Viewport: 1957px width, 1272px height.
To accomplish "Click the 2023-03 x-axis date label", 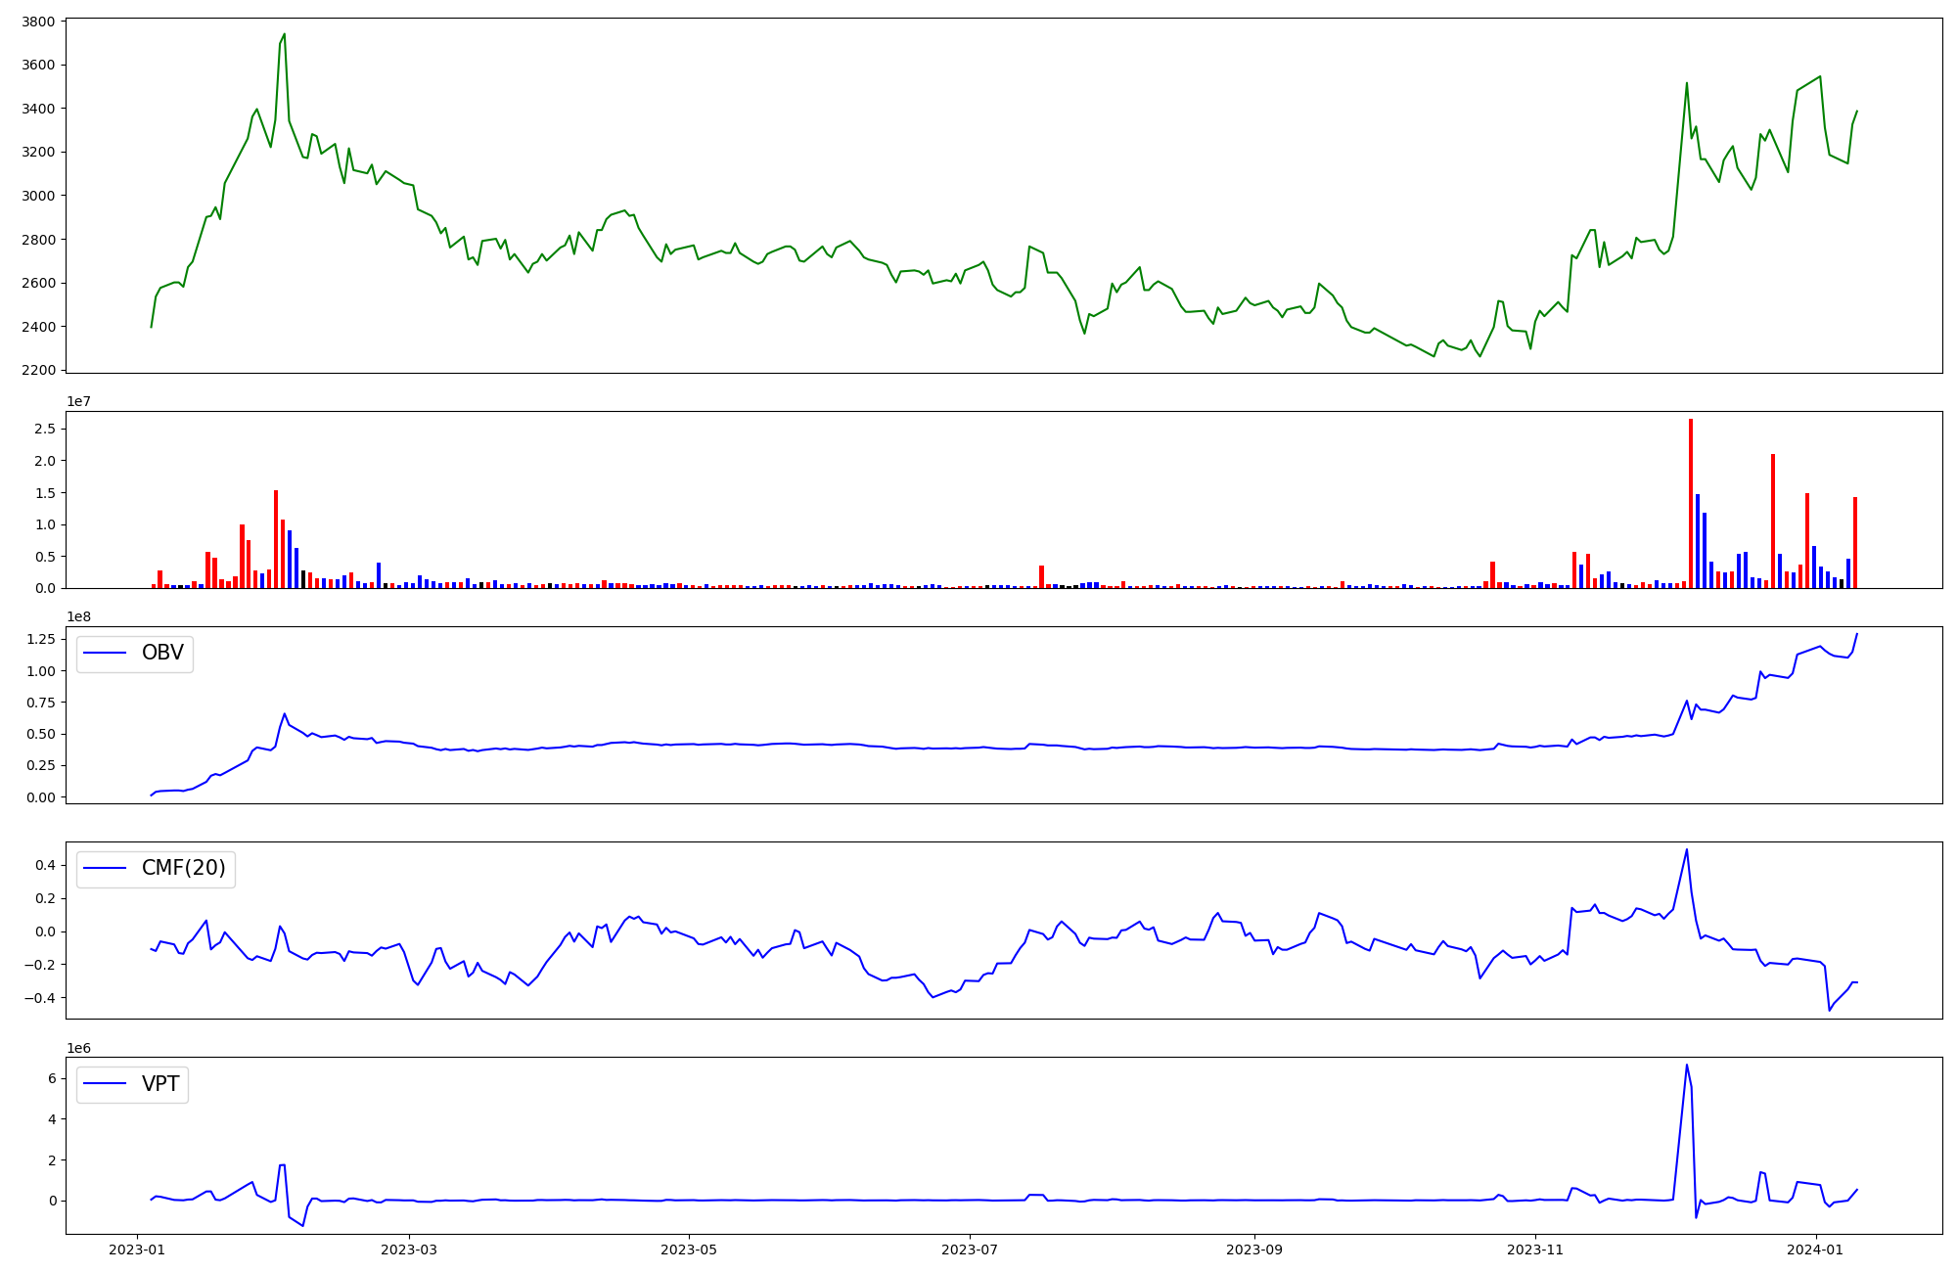I will [x=409, y=1249].
